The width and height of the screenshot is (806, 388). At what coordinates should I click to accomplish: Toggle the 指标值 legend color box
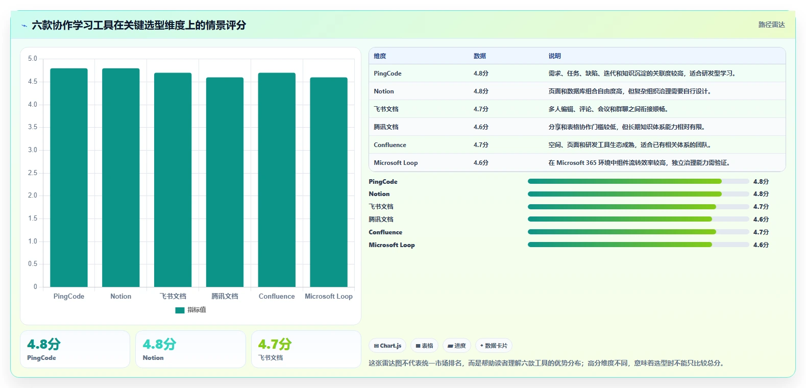(x=180, y=310)
